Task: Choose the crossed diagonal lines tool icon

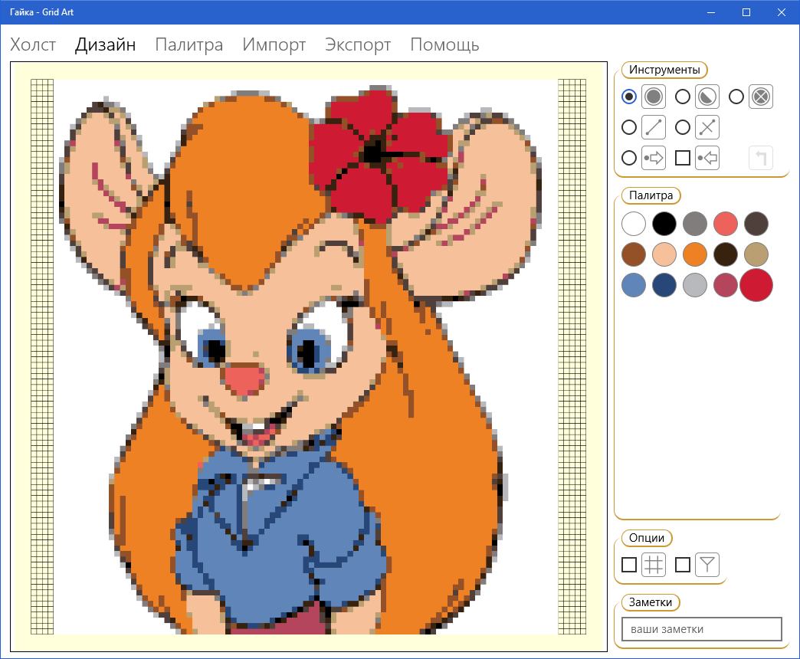Action: (x=707, y=127)
